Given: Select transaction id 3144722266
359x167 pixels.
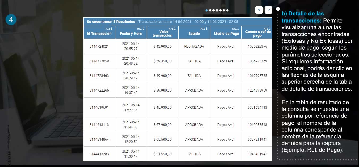Looking at the screenshot, I should coord(99,90).
